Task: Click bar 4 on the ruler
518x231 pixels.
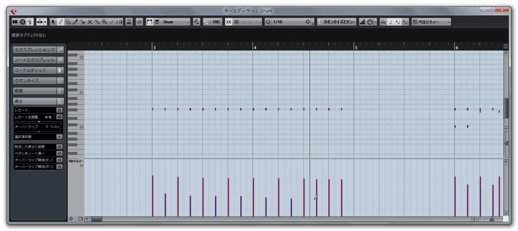Action: [255, 48]
